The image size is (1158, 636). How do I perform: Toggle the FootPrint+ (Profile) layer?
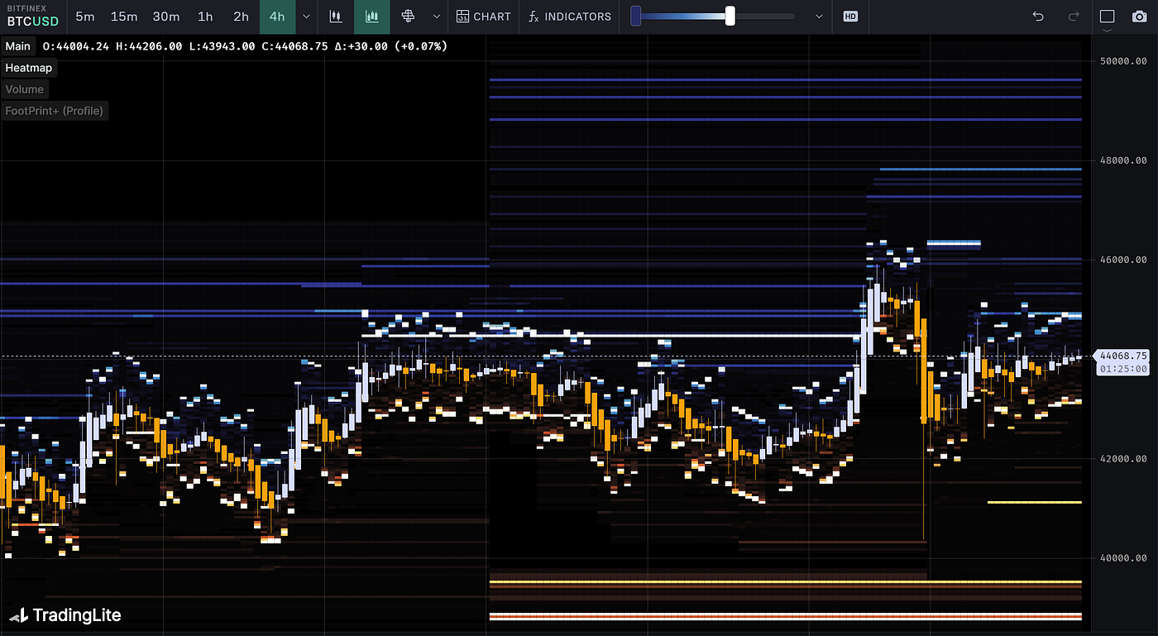point(55,111)
